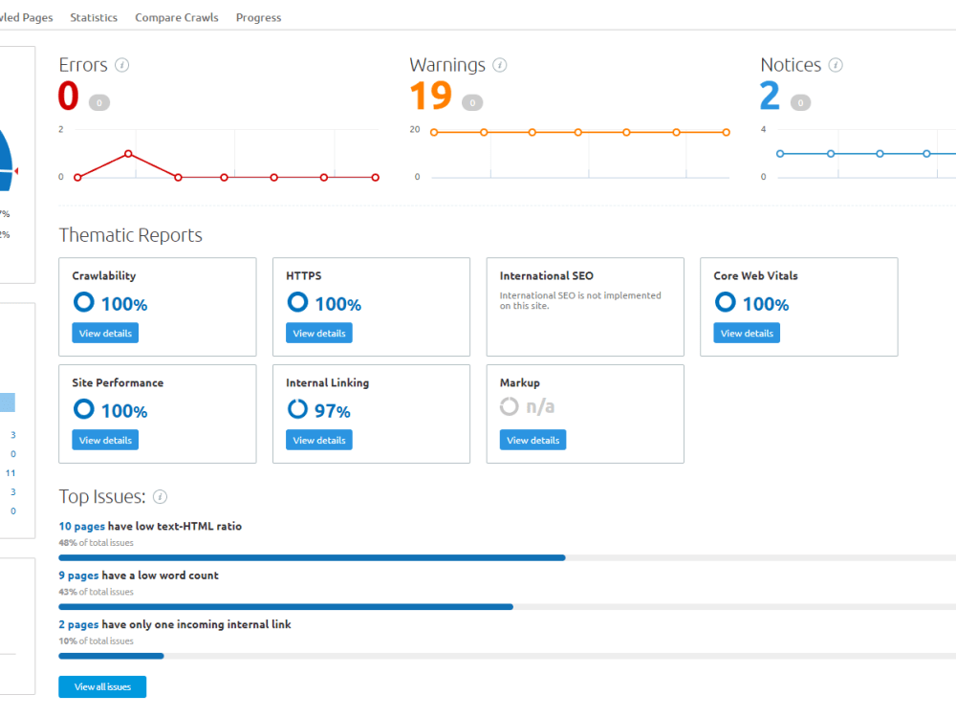956x717 pixels.
Task: Click the first point on Errors chart
Action: pyautogui.click(x=77, y=178)
